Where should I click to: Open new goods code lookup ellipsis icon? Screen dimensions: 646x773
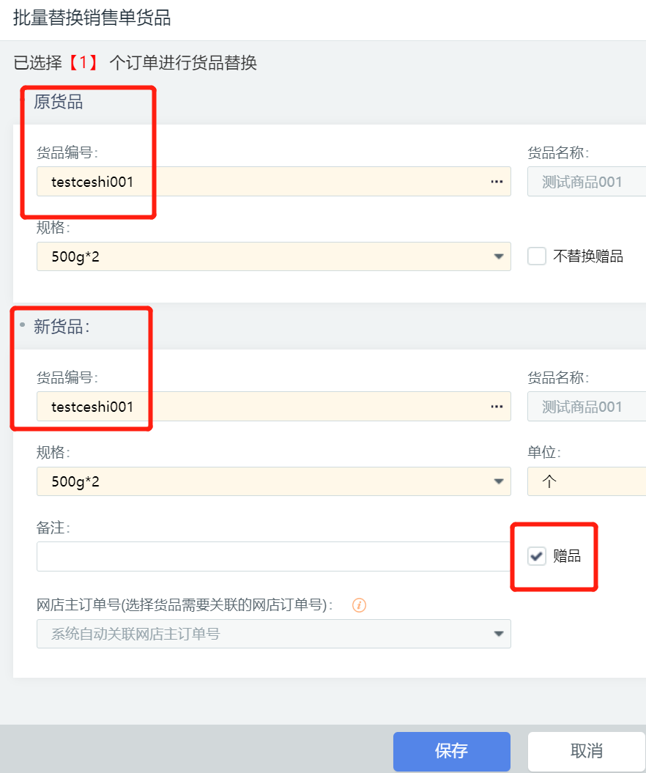point(497,407)
